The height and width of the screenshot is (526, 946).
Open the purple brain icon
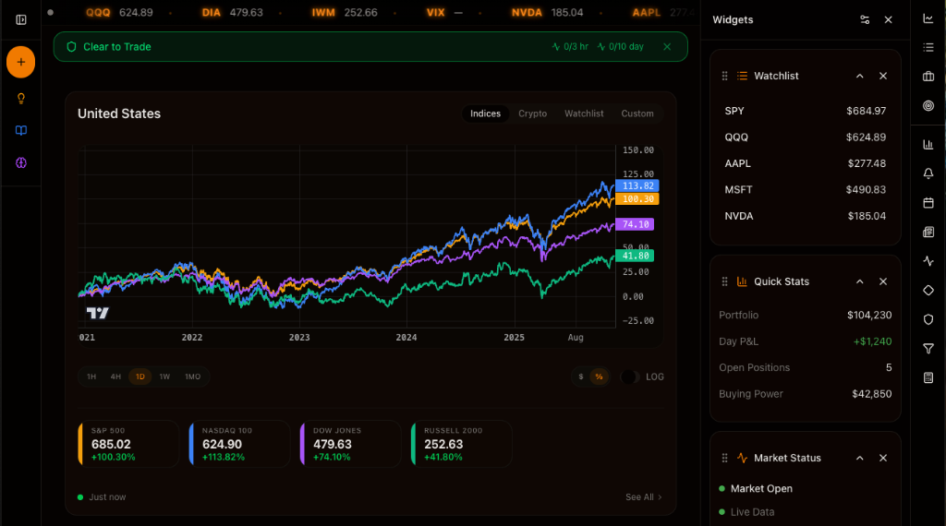[x=20, y=162]
